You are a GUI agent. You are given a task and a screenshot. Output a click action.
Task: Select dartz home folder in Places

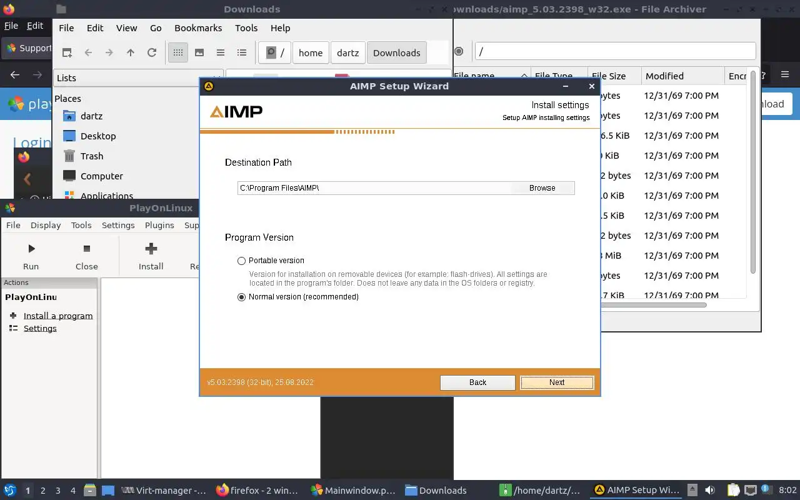91,116
